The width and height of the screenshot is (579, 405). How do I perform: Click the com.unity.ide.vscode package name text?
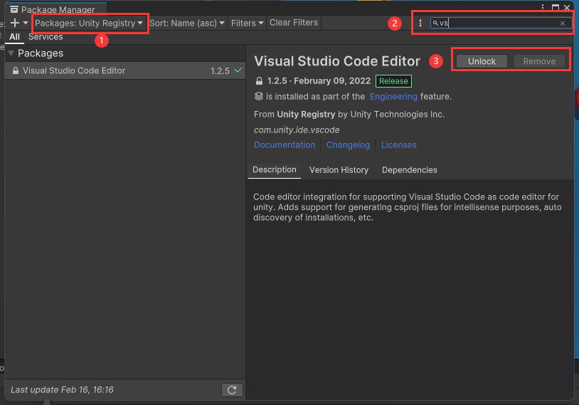pos(297,130)
